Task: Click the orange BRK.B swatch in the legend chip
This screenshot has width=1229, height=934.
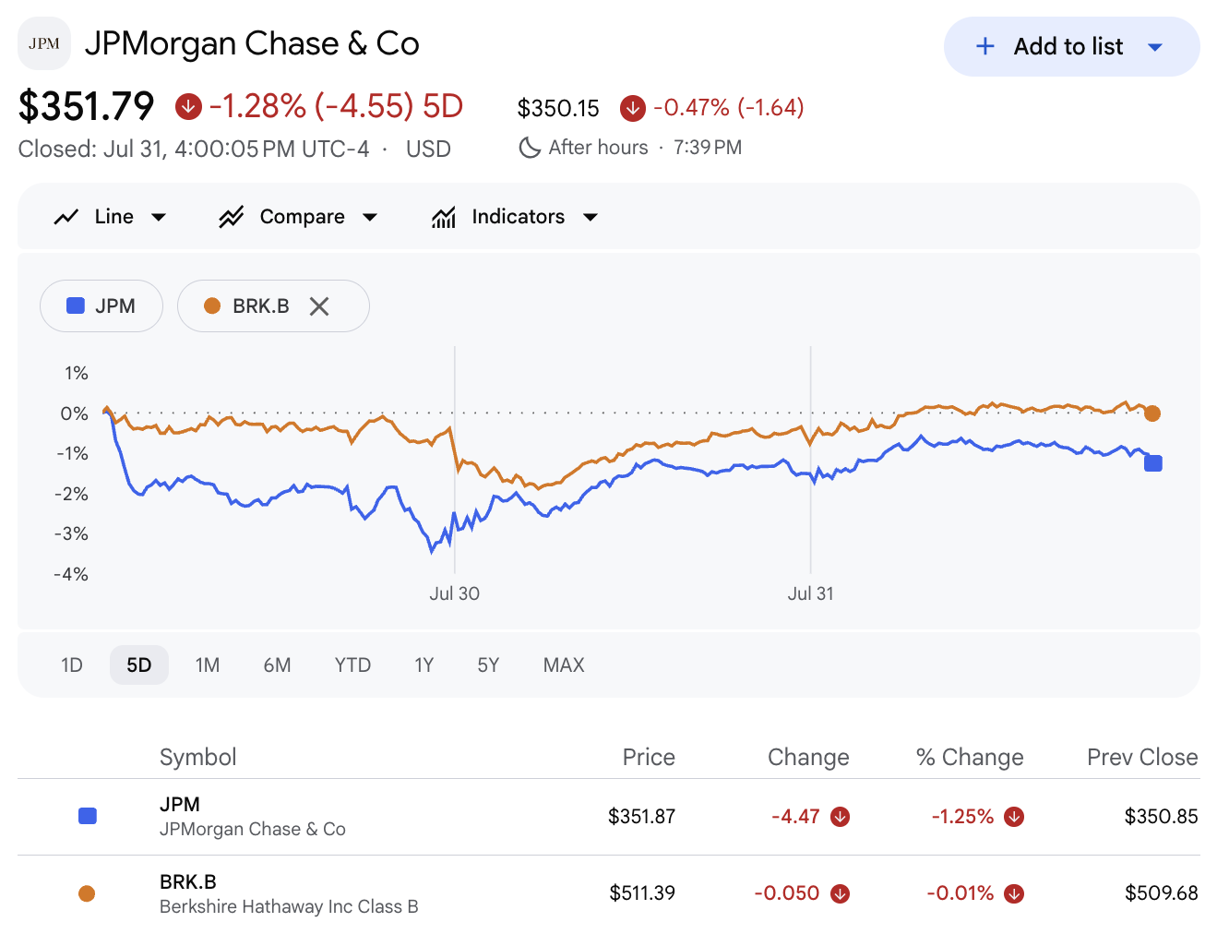Action: [x=212, y=305]
